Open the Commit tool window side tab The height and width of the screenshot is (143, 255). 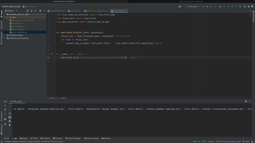pos(2,25)
